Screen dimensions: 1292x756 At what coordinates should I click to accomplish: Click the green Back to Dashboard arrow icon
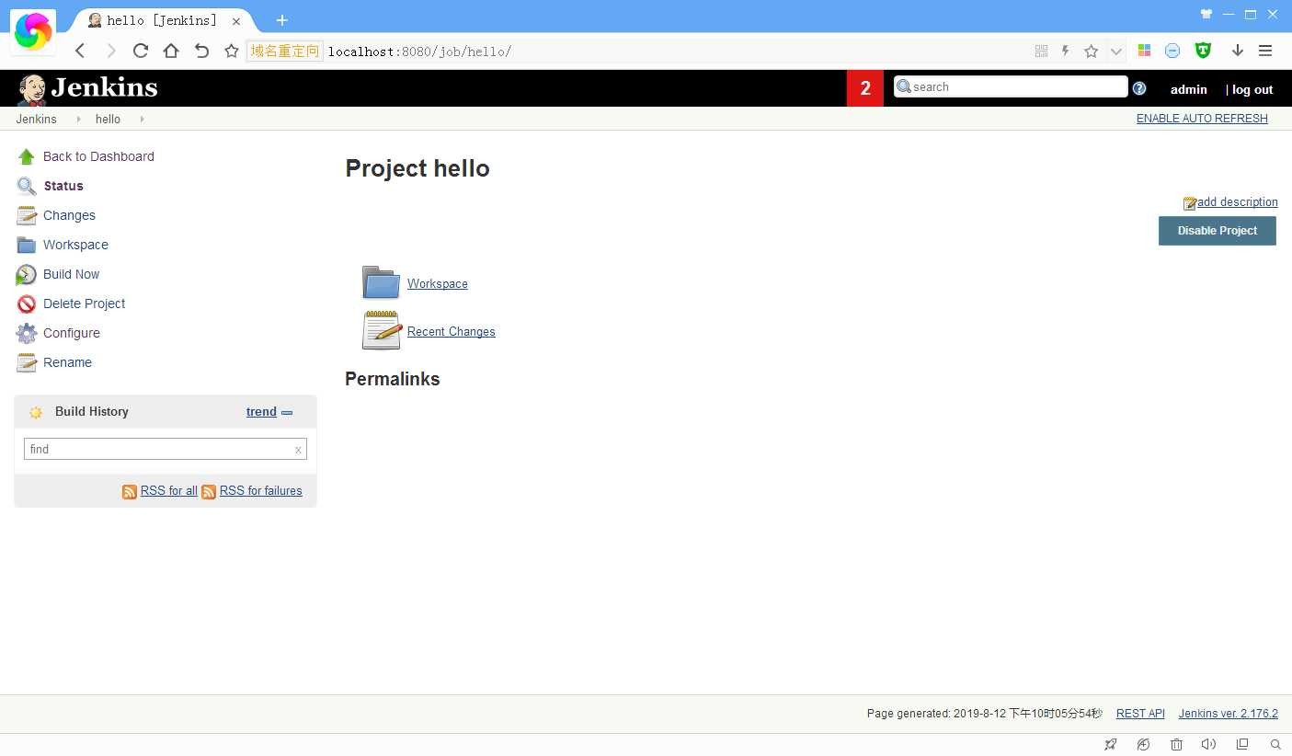27,156
